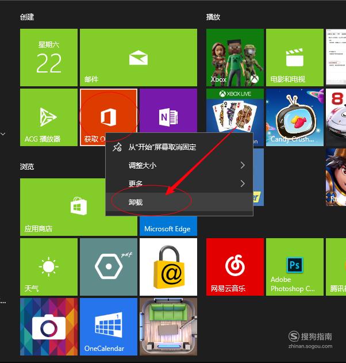
Task: Click the unpin icon in context menu
Action: pyautogui.click(x=117, y=147)
